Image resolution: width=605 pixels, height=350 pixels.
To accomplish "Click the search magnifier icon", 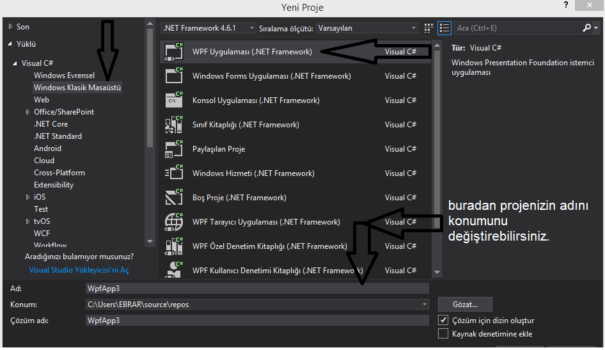I will click(x=586, y=28).
